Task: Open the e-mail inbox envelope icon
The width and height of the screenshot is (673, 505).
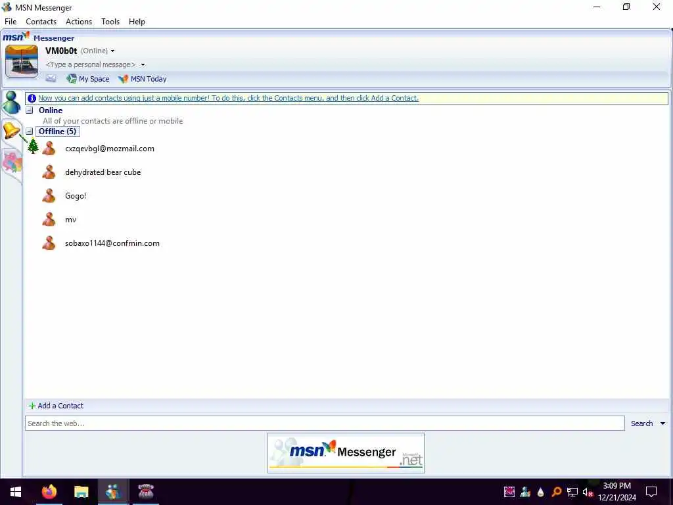Action: [x=51, y=79]
